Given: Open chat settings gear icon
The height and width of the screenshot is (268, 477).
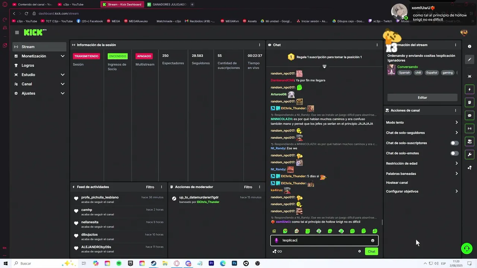Looking at the screenshot, I should coord(360,251).
